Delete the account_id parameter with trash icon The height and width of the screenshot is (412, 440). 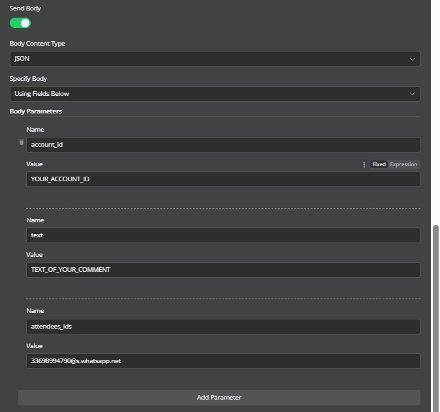(x=22, y=142)
